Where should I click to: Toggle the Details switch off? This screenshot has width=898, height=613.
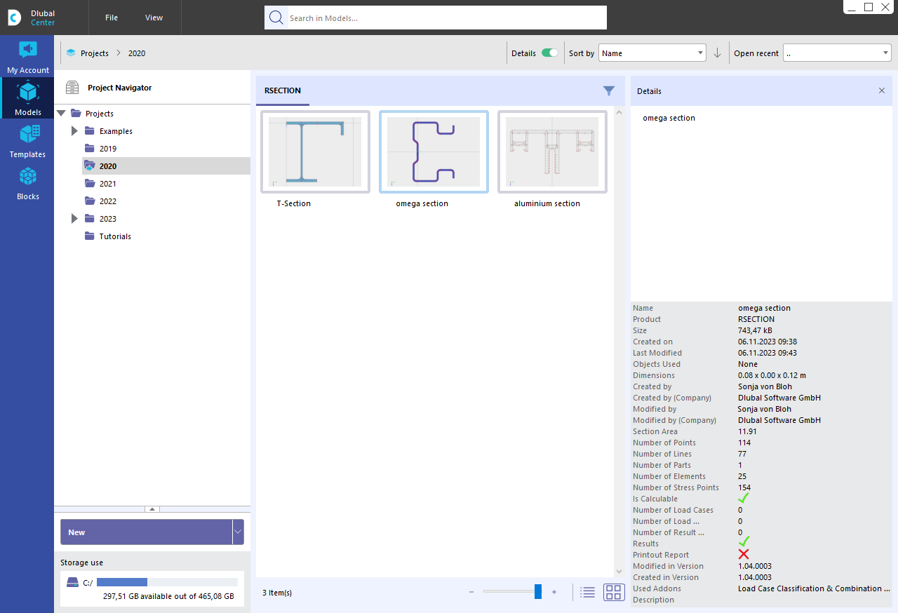coord(550,53)
